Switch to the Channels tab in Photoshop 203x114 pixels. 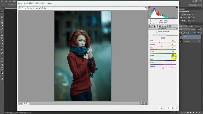185,24
